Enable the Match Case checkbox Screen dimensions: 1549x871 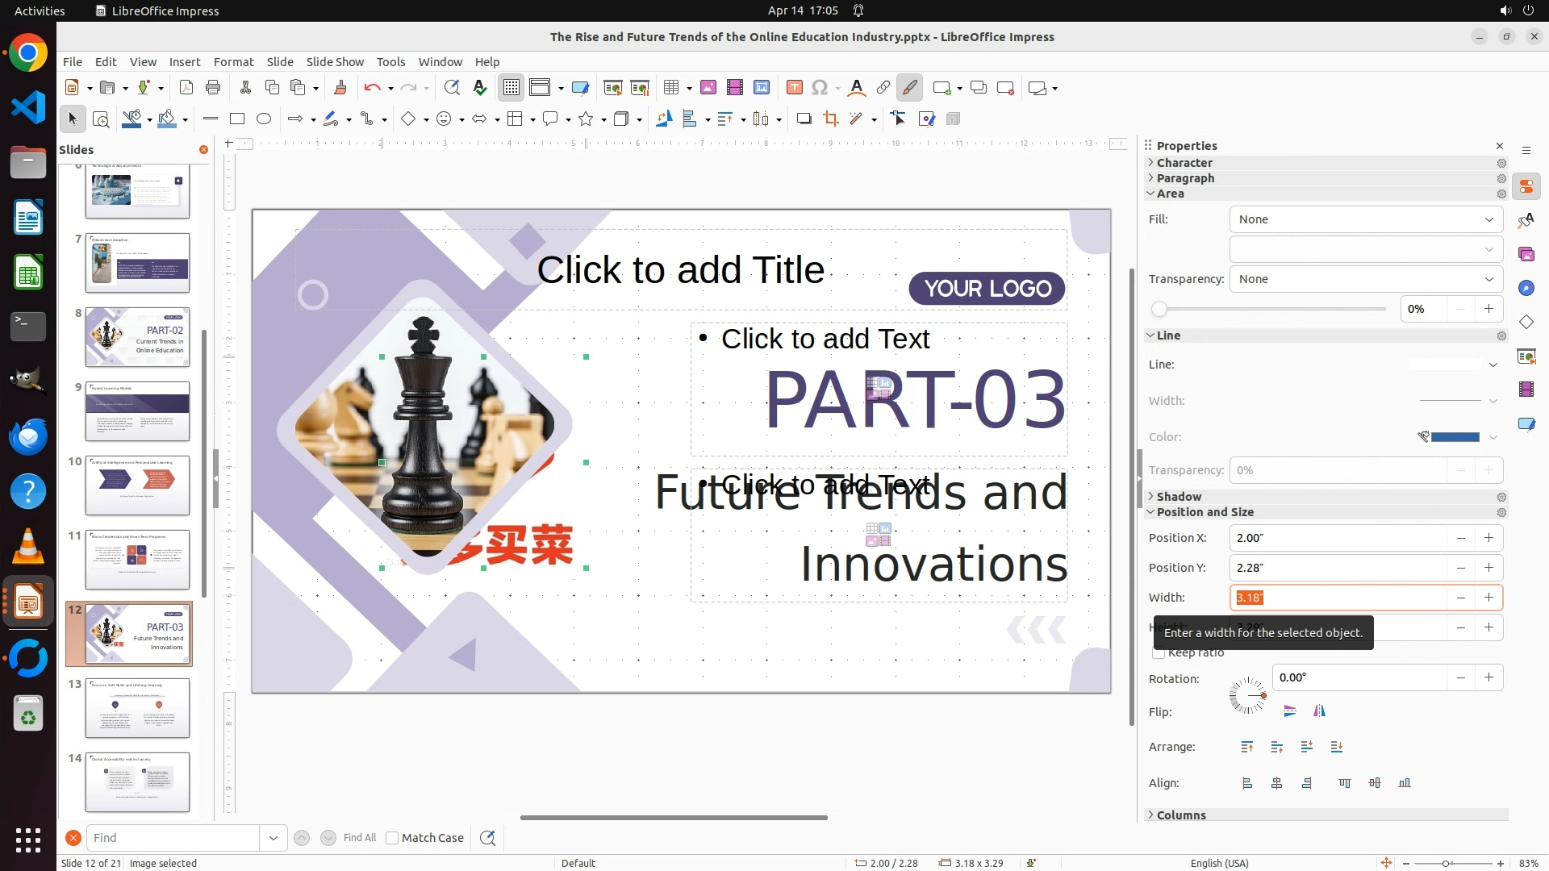coord(392,838)
